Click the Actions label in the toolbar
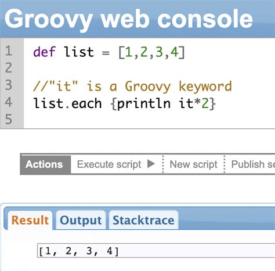Screen dimensions: 275x271 (44, 164)
